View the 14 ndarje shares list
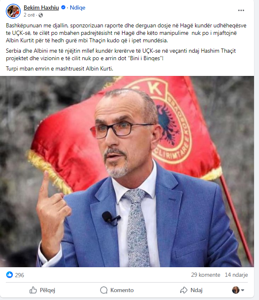The height and width of the screenshot is (300, 259). [x=236, y=275]
